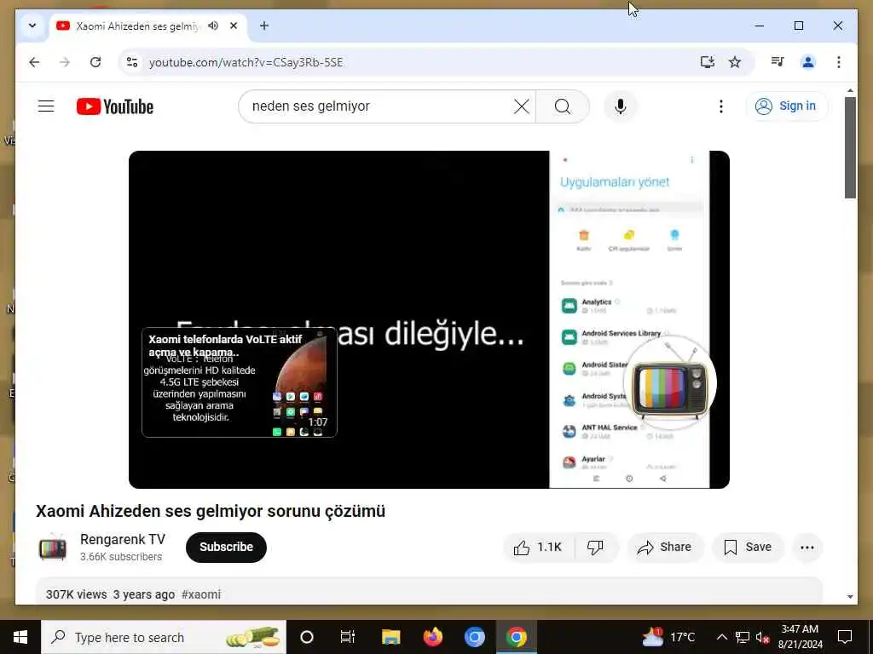Click the scrollbar down arrow

coord(850,597)
